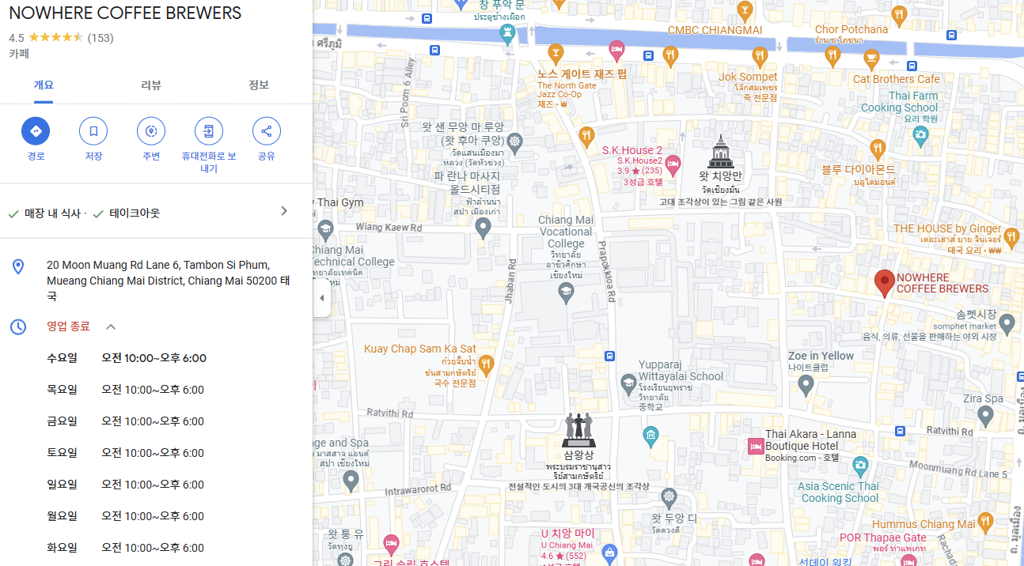Click the Cat Brothers Cafe marker

(x=871, y=58)
